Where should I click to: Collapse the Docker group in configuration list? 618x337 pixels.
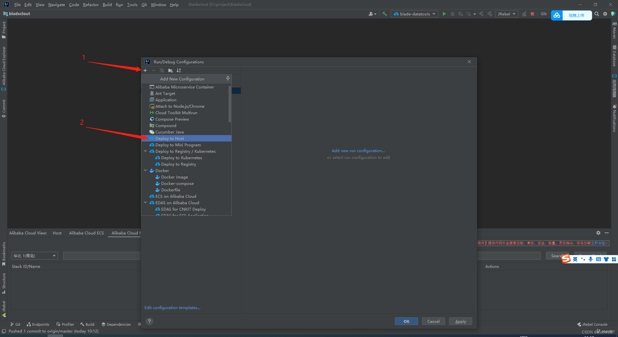pos(145,170)
